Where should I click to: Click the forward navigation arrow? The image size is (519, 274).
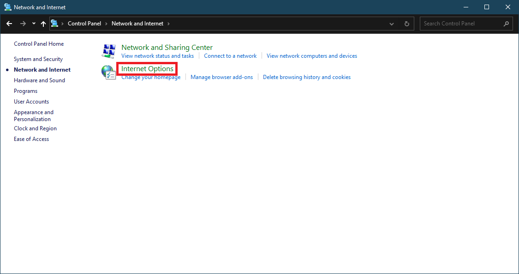[x=22, y=23]
